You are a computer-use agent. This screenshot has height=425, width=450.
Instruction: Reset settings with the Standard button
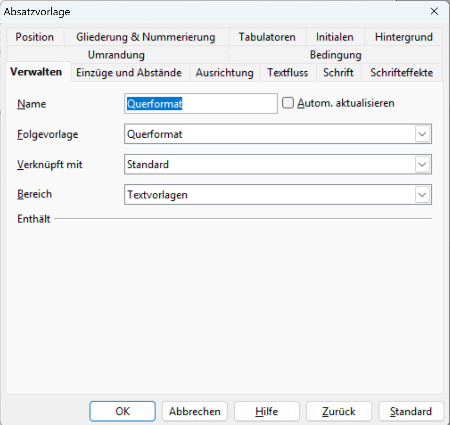tap(411, 411)
